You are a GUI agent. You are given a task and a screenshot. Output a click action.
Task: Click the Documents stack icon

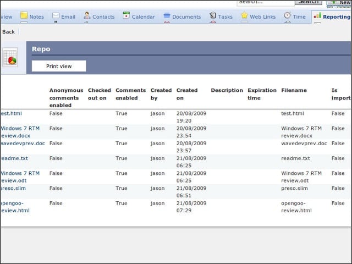[x=167, y=15]
